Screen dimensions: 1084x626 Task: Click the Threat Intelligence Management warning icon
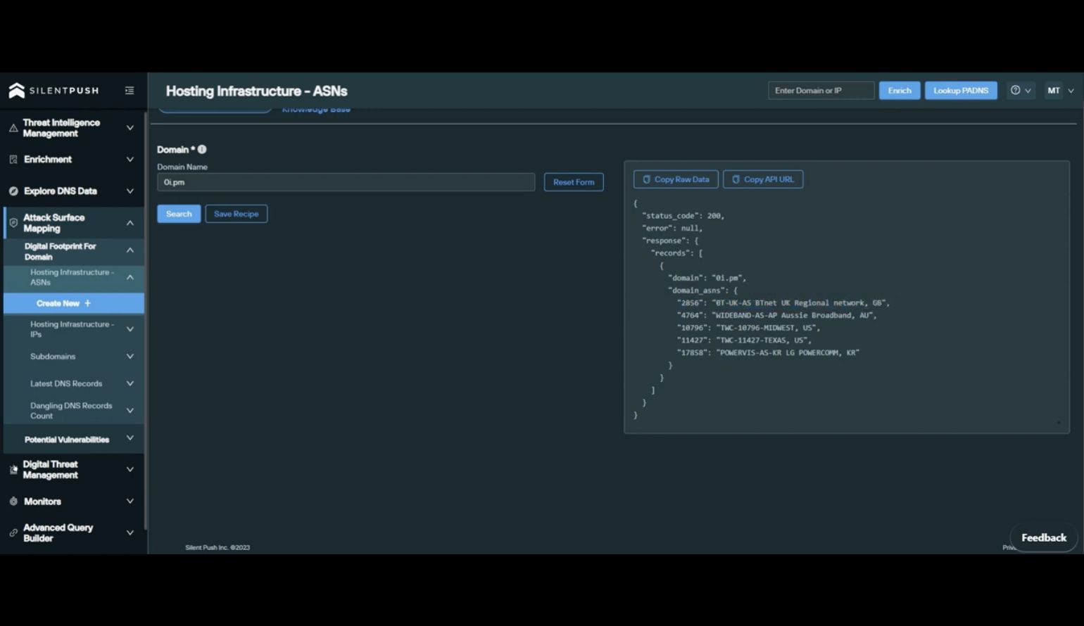point(13,128)
